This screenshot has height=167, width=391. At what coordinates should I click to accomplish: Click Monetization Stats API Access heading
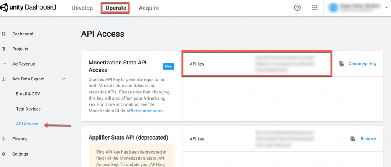pos(118,66)
